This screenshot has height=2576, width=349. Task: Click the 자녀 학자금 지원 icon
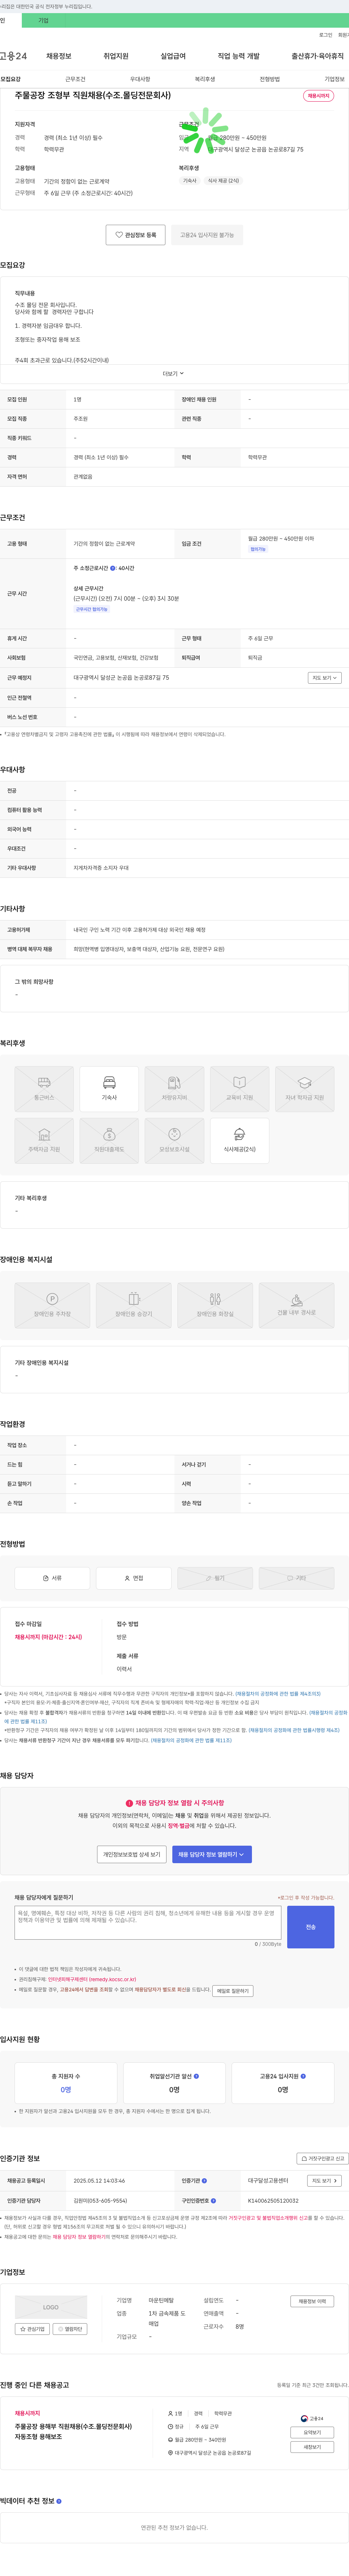tap(304, 1089)
